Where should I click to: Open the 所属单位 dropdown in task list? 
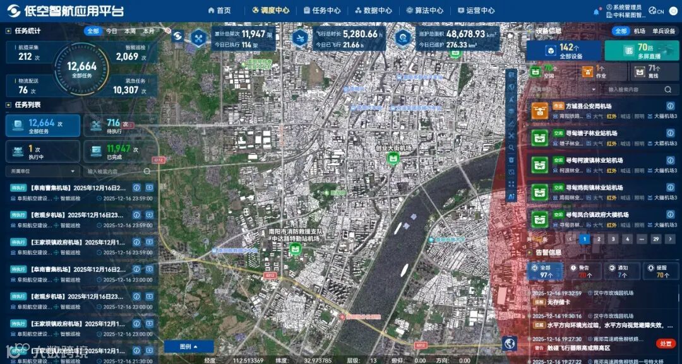coord(42,171)
